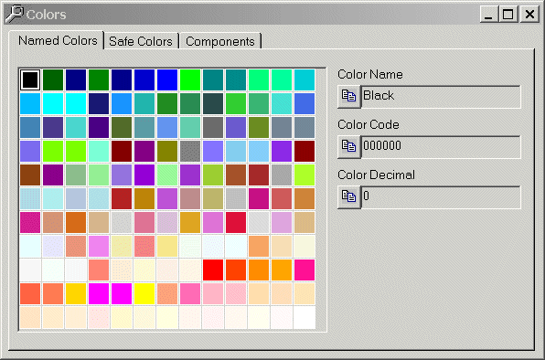Select the Named Colors tab
Screen dimensions: 545x360
click(x=58, y=40)
